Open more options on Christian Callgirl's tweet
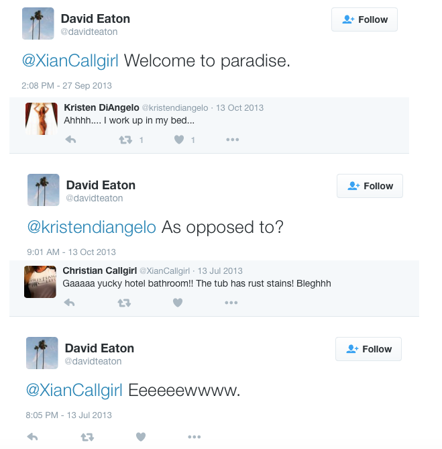The width and height of the screenshot is (442, 449). [231, 303]
